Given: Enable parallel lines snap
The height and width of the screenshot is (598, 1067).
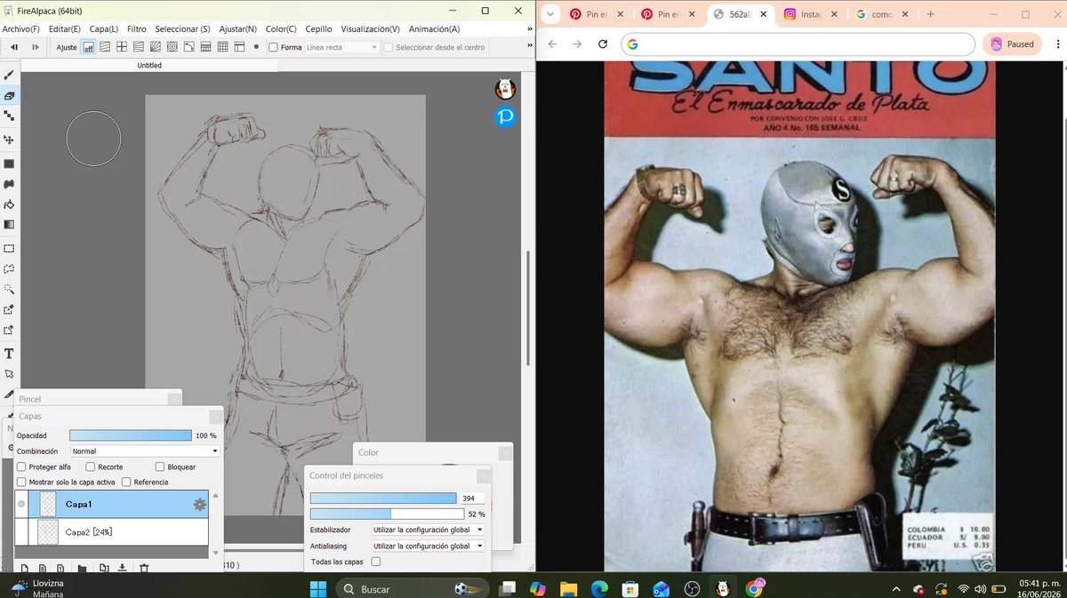Looking at the screenshot, I should point(105,47).
